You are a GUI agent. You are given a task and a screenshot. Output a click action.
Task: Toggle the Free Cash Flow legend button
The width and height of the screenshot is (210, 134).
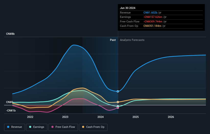point(63,127)
